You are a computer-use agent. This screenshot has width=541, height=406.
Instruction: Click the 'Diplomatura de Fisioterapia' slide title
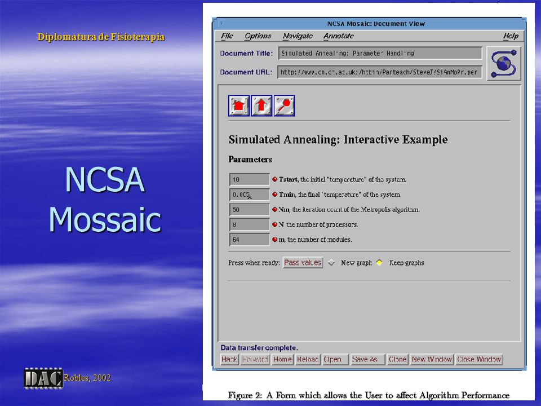click(x=101, y=37)
